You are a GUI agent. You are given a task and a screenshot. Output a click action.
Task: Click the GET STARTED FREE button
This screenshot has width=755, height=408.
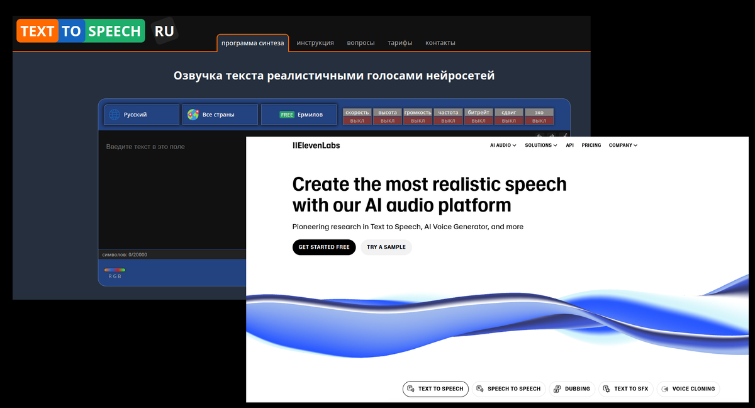(x=324, y=247)
